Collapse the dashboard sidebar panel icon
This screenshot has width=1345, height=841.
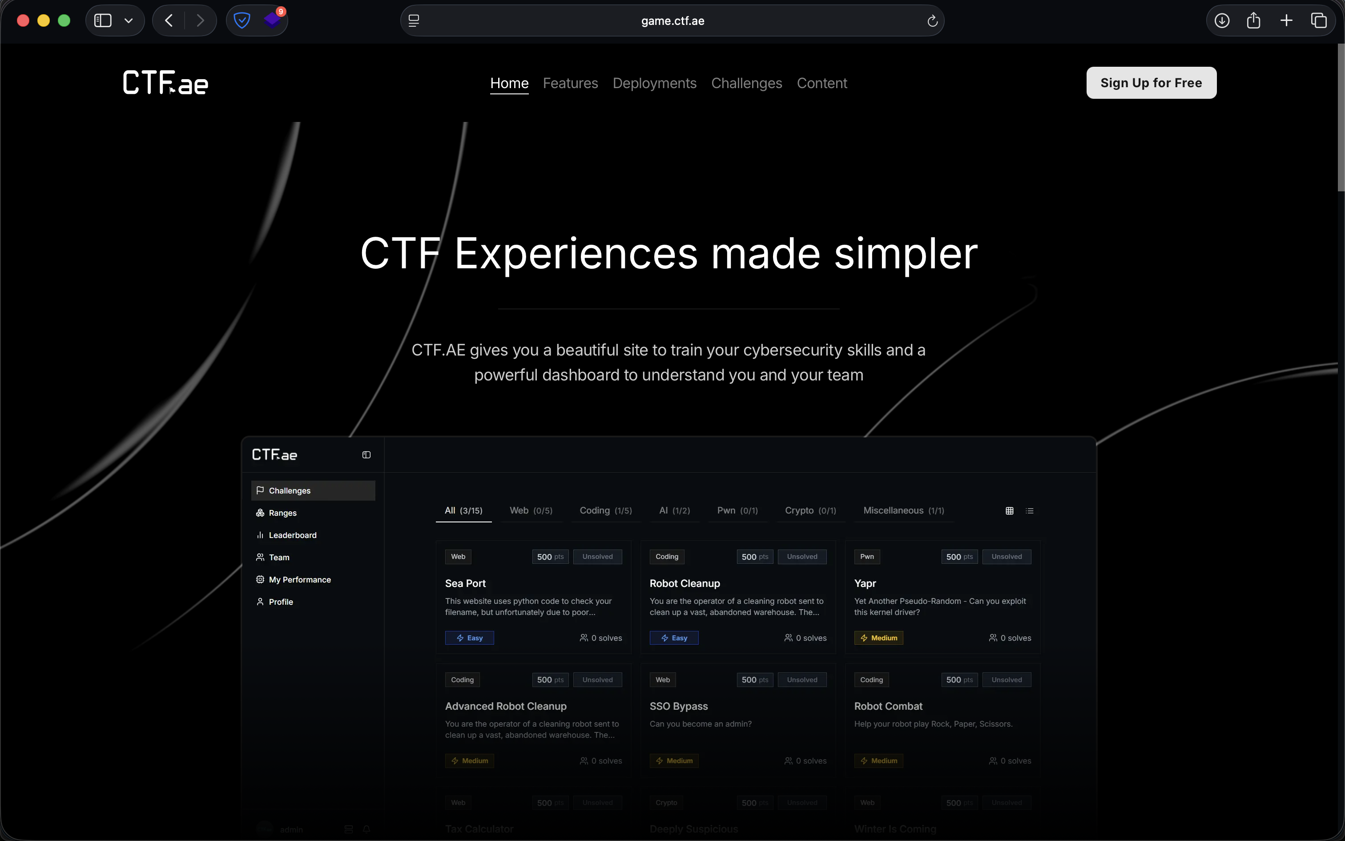click(x=366, y=455)
